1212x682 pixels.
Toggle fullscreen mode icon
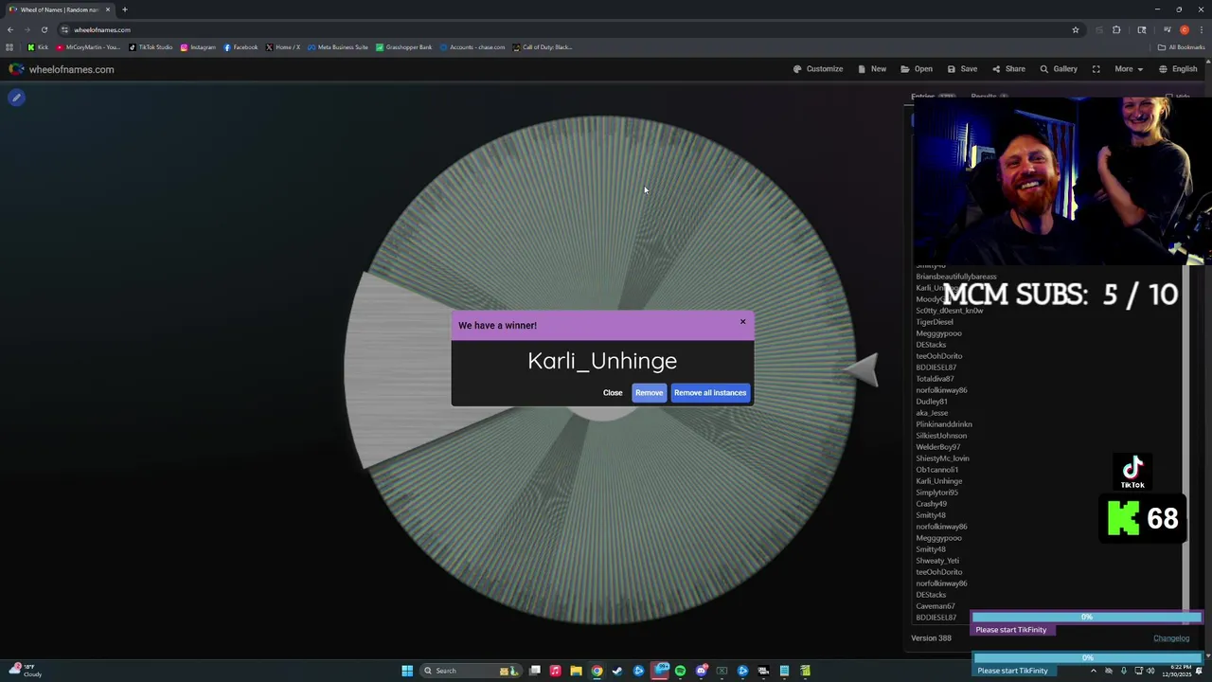tap(1096, 69)
